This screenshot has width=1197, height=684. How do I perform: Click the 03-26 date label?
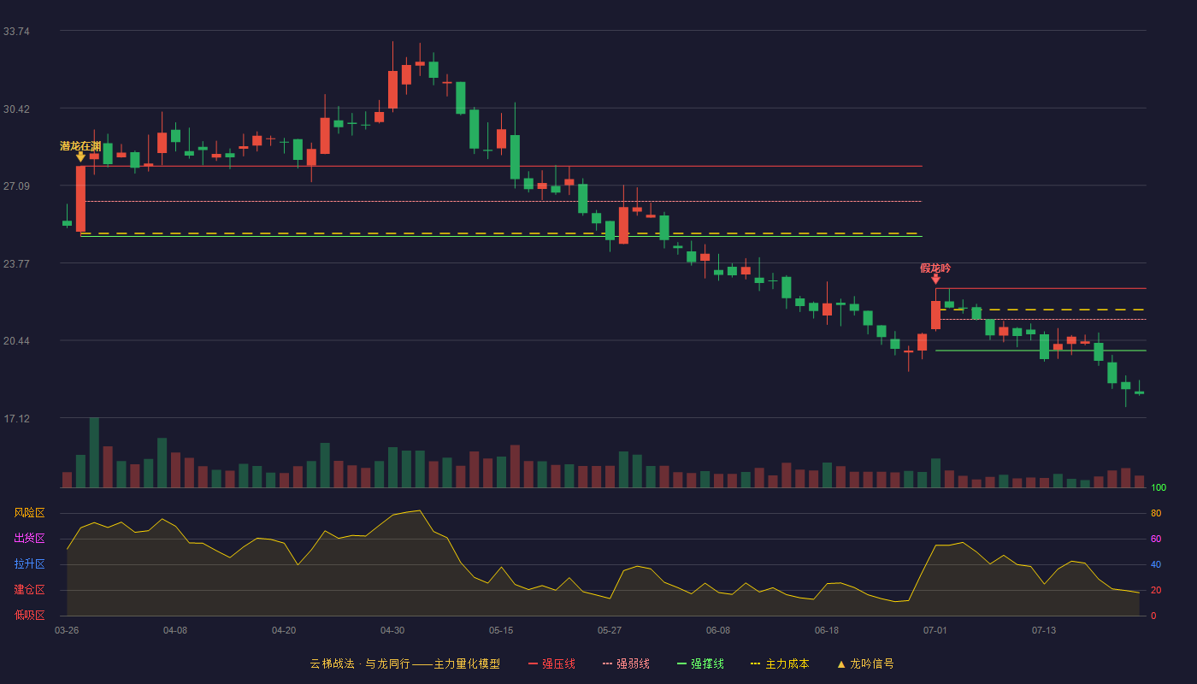[x=67, y=630]
